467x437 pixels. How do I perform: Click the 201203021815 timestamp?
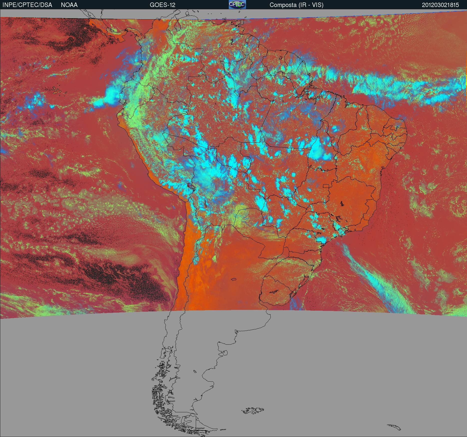441,5
